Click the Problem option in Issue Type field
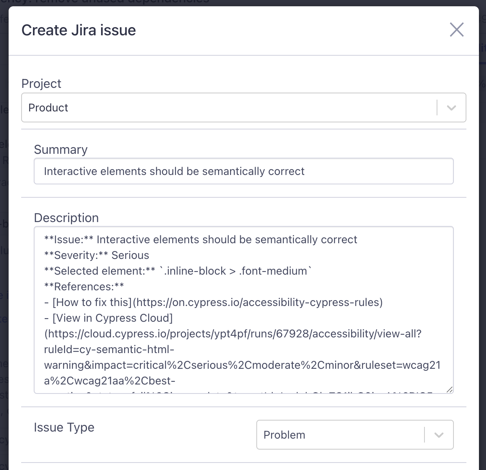 pyautogui.click(x=285, y=435)
